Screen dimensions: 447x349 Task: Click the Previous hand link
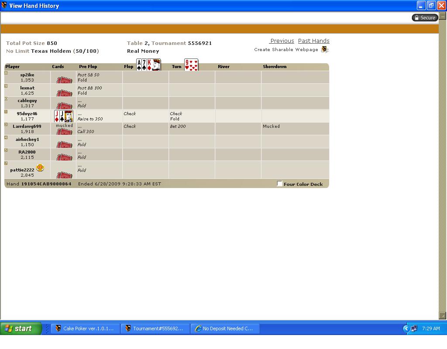[282, 41]
